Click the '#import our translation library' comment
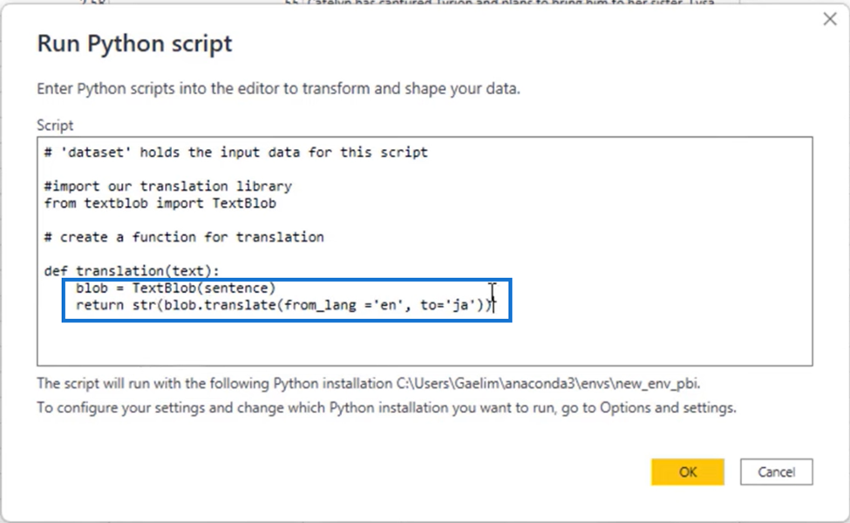This screenshot has width=850, height=523. (168, 186)
